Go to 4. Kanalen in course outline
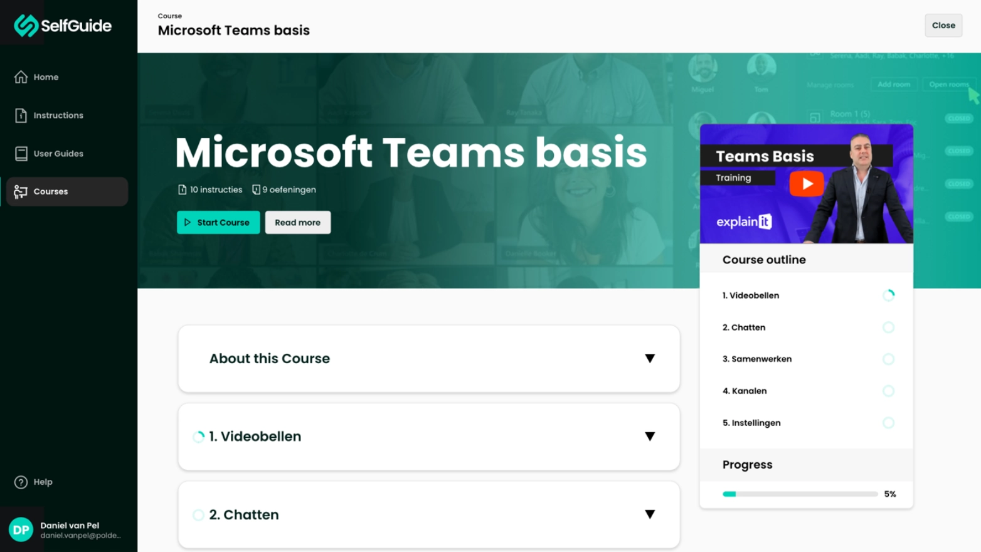 click(745, 391)
